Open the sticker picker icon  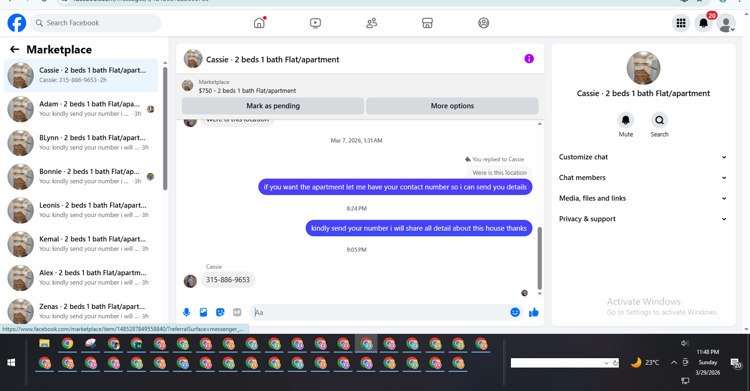point(220,312)
